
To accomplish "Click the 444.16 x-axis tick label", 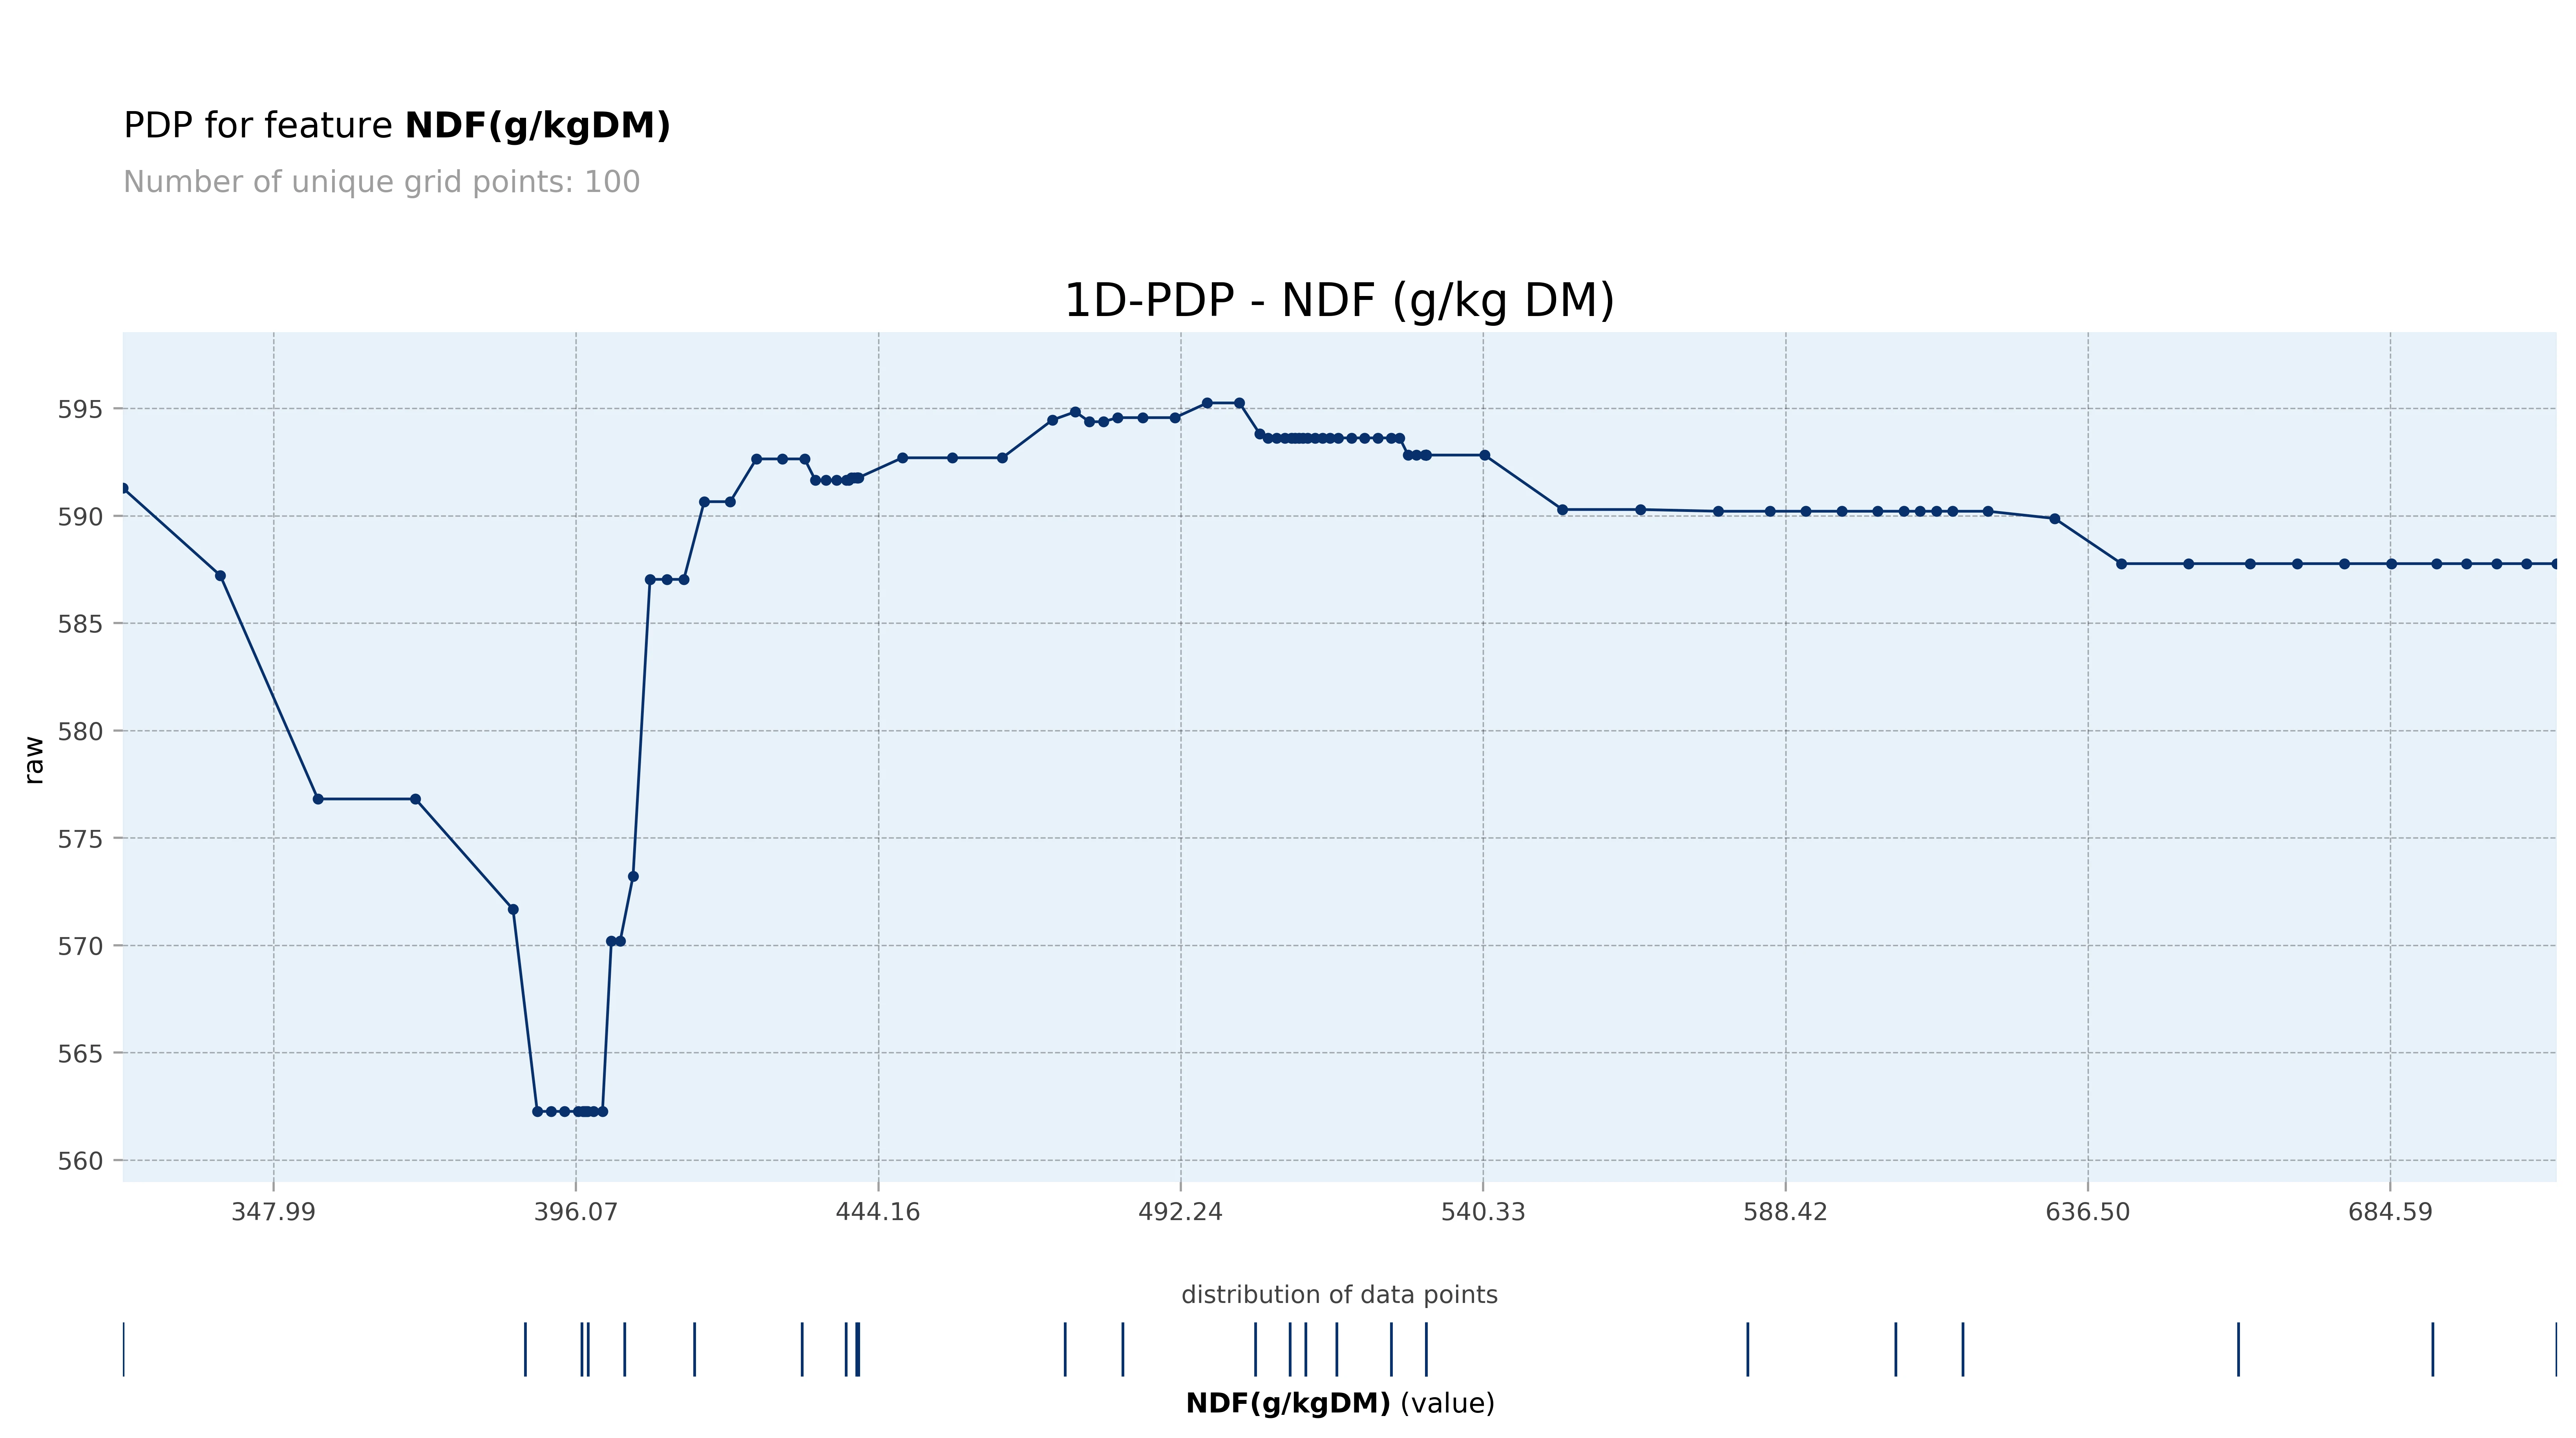I will (x=878, y=1212).
